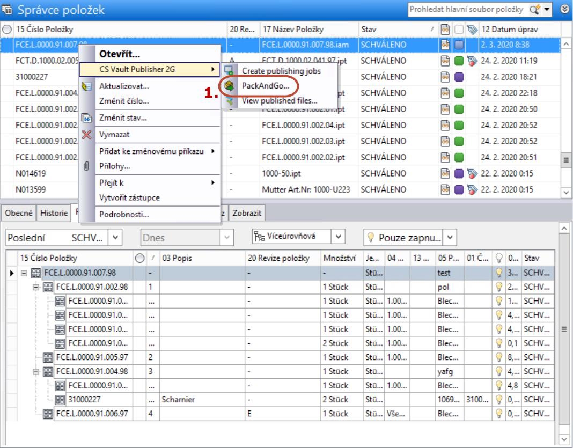Click the Změnit stav icon
The width and height of the screenshot is (573, 448).
86,118
